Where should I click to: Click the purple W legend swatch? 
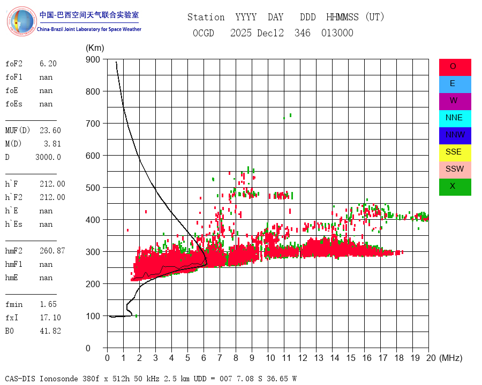pos(455,102)
